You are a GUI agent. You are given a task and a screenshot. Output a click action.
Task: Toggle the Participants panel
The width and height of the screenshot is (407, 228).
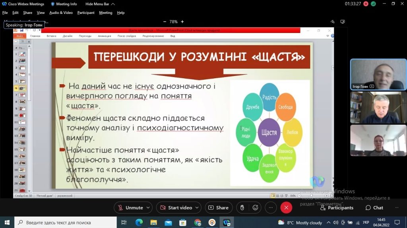[337, 207]
